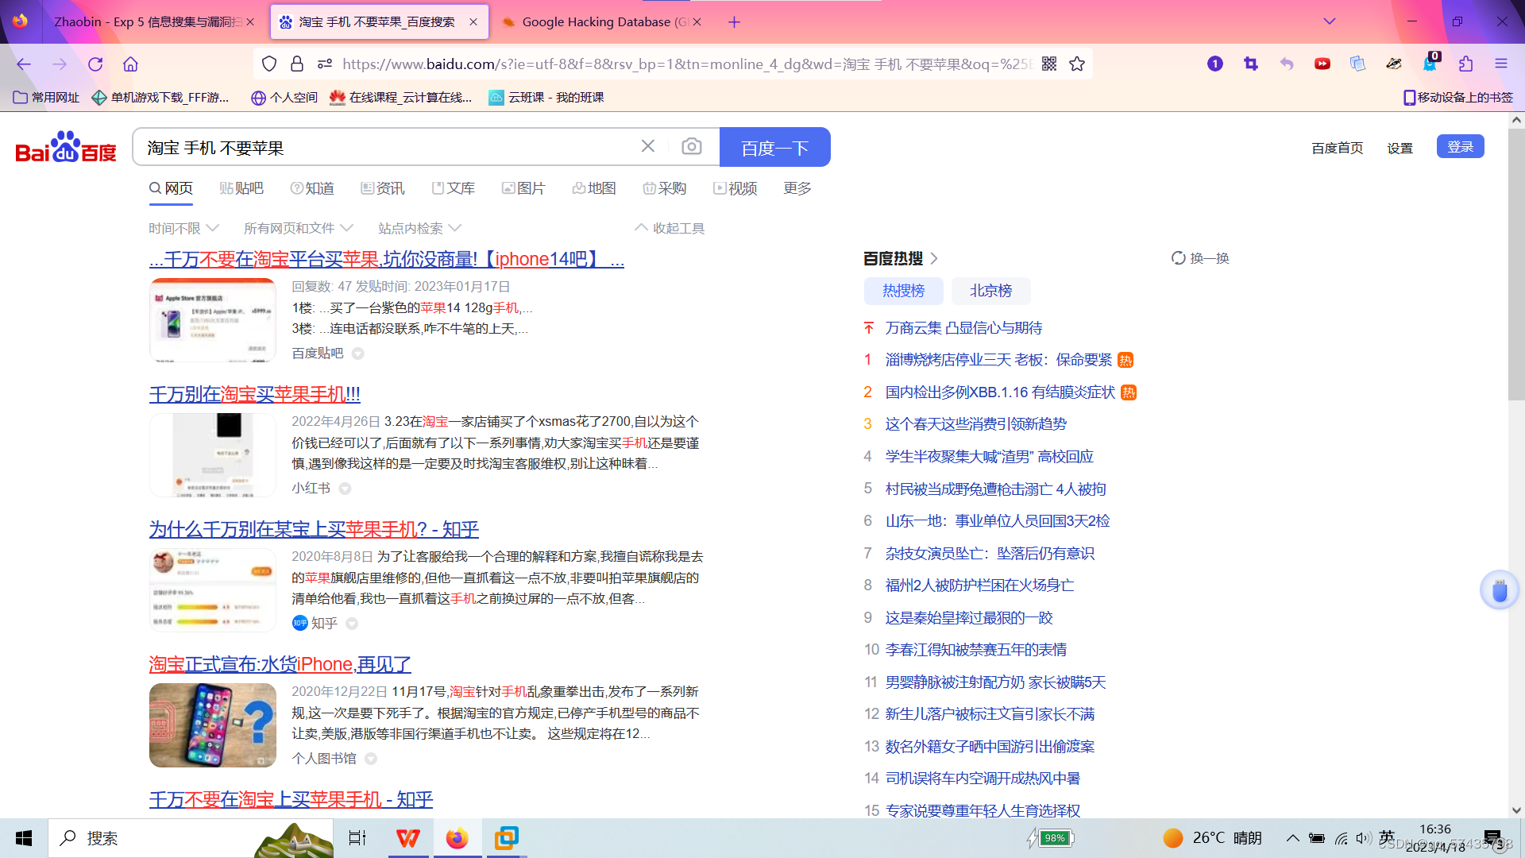Click the camera image search icon
Viewport: 1525px width, 858px height.
click(692, 147)
